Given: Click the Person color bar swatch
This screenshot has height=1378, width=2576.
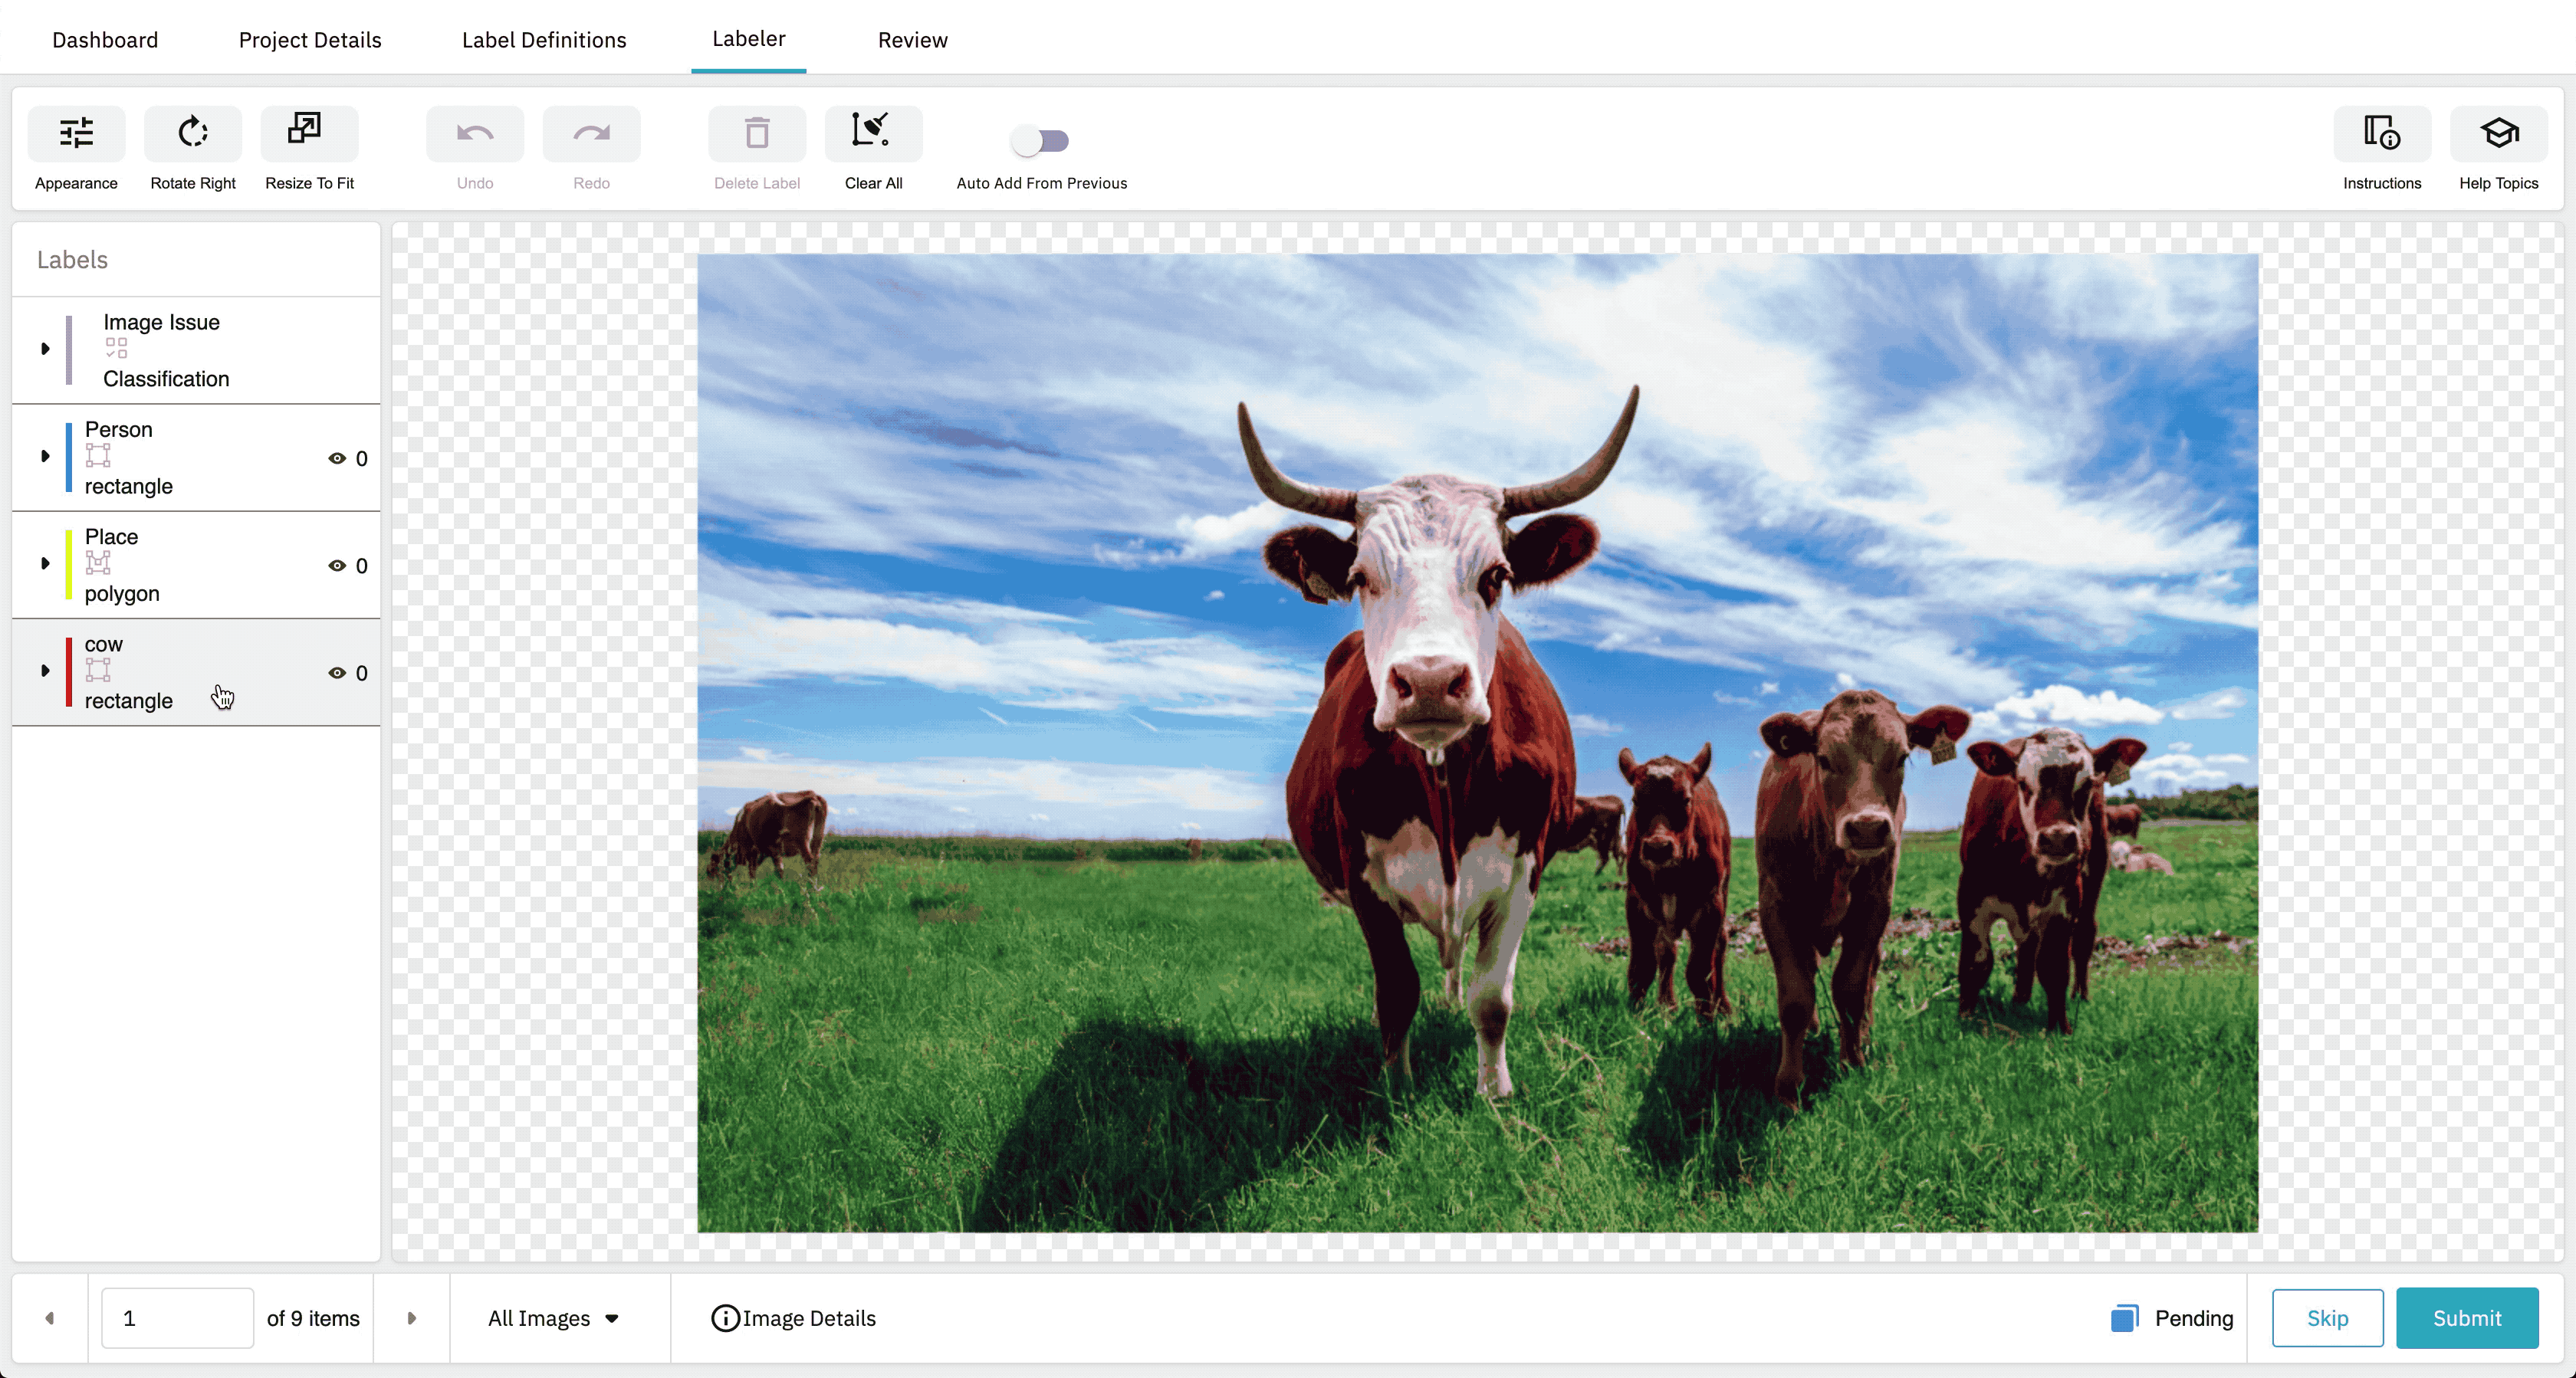Looking at the screenshot, I should (x=68, y=458).
